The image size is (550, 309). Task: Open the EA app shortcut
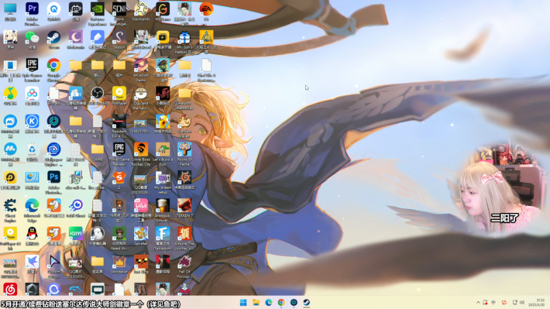(x=206, y=12)
